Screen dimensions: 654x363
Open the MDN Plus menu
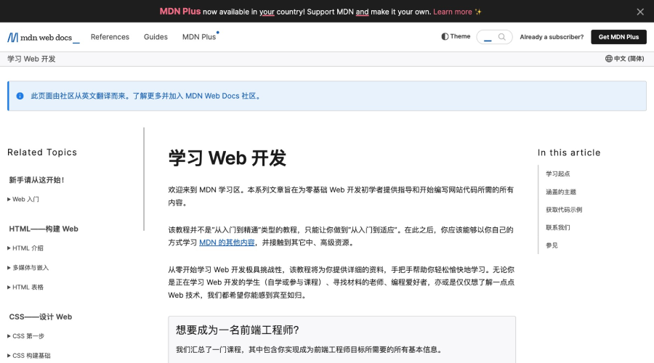point(199,37)
